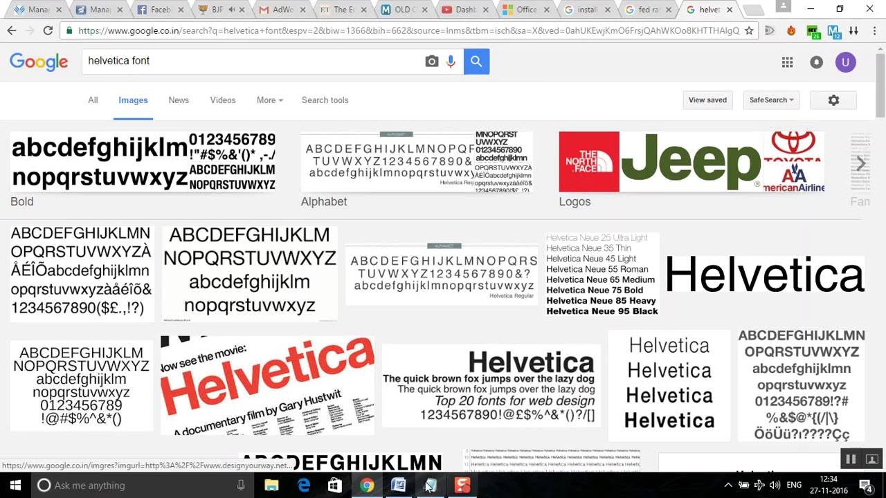Open Microsoft Word from the taskbar
Screen dimensions: 886x498
[399, 485]
